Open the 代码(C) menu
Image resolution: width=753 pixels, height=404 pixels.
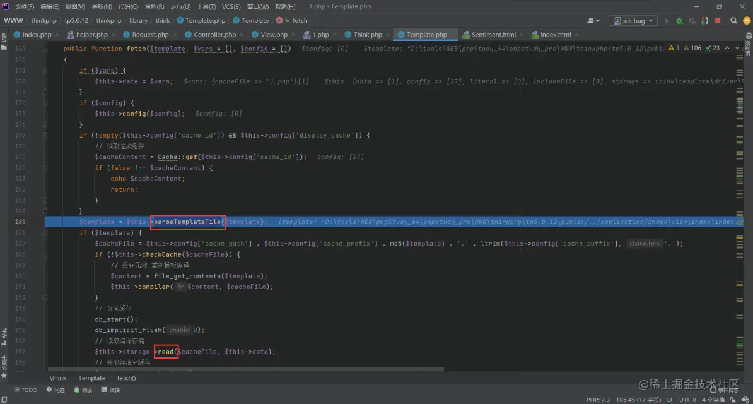128,7
